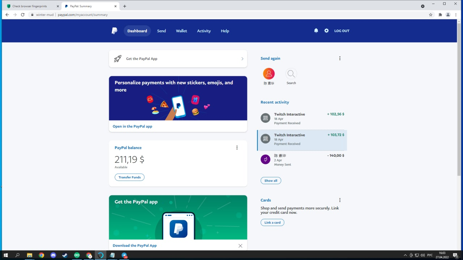The width and height of the screenshot is (463, 260).
Task: Click Show all recent activity
Action: pyautogui.click(x=271, y=181)
